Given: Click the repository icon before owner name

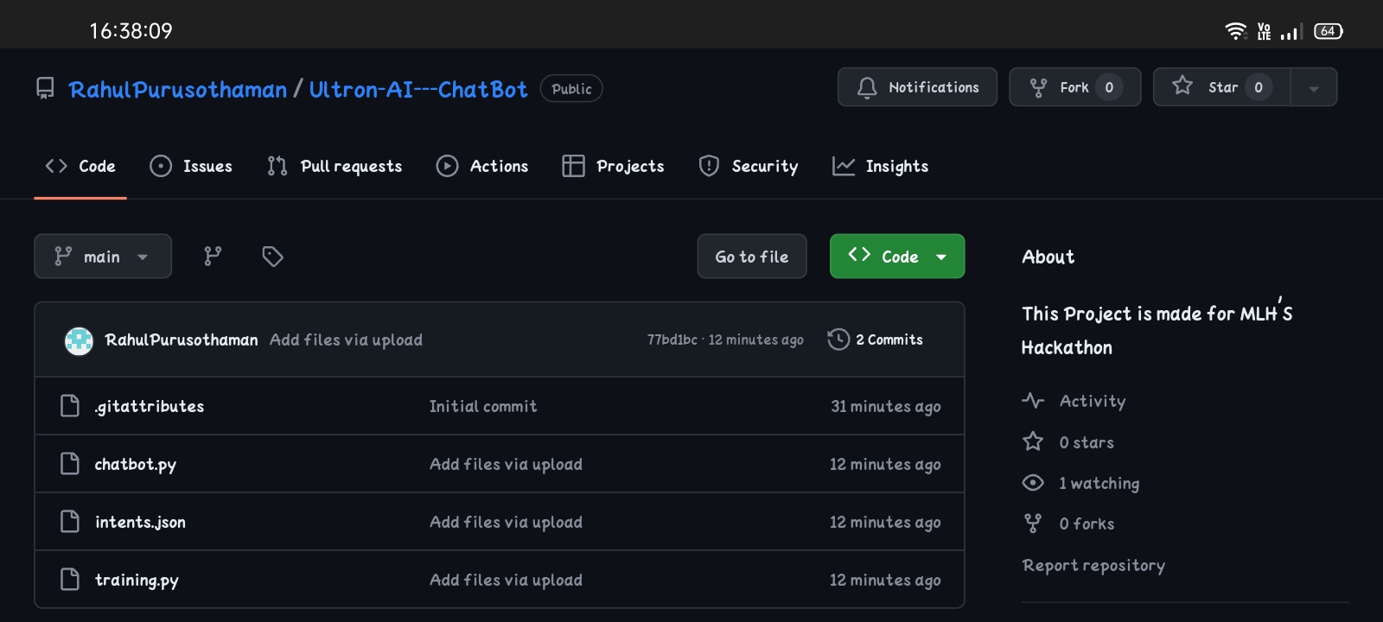Looking at the screenshot, I should pyautogui.click(x=45, y=88).
